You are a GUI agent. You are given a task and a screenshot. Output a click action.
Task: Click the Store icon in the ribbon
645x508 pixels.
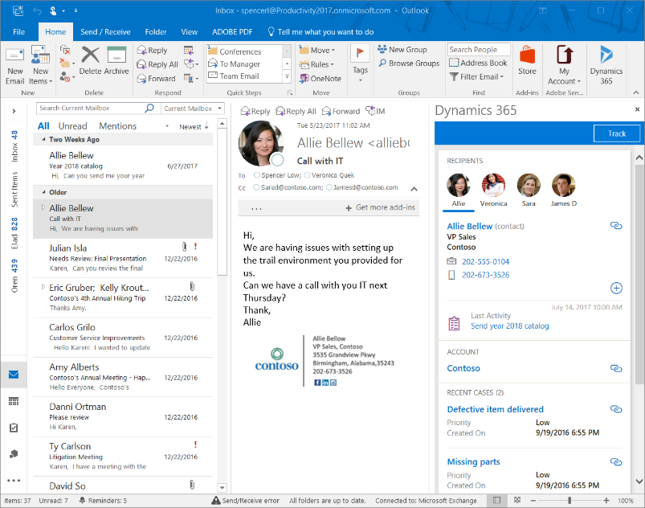pyautogui.click(x=527, y=64)
